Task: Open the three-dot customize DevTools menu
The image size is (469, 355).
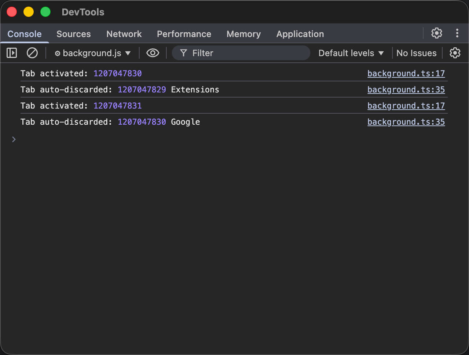Action: click(x=457, y=33)
